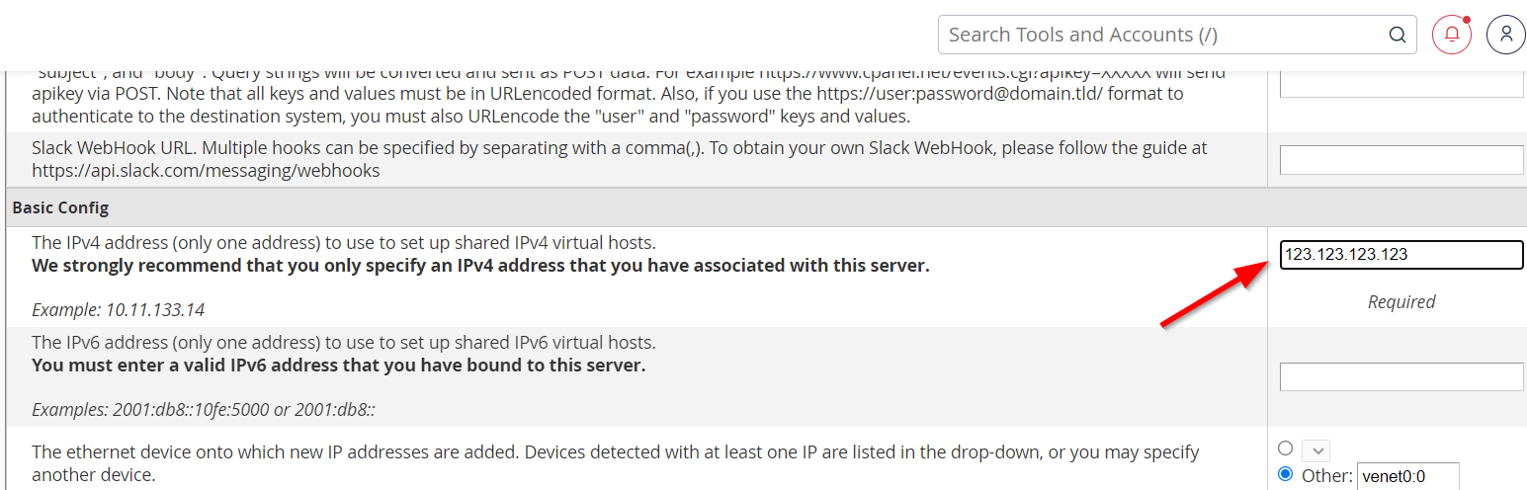Click the bold IPv4 recommendation sentence
Screen dimensions: 1527x490
pos(480,267)
